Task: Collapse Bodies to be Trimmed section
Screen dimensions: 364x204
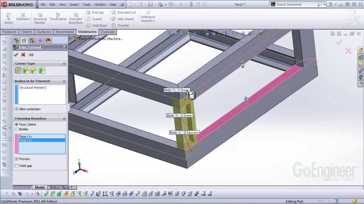Action: pyautogui.click(x=64, y=81)
